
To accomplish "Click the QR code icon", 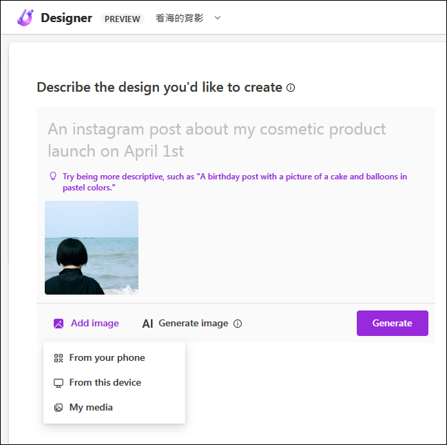I will (59, 358).
